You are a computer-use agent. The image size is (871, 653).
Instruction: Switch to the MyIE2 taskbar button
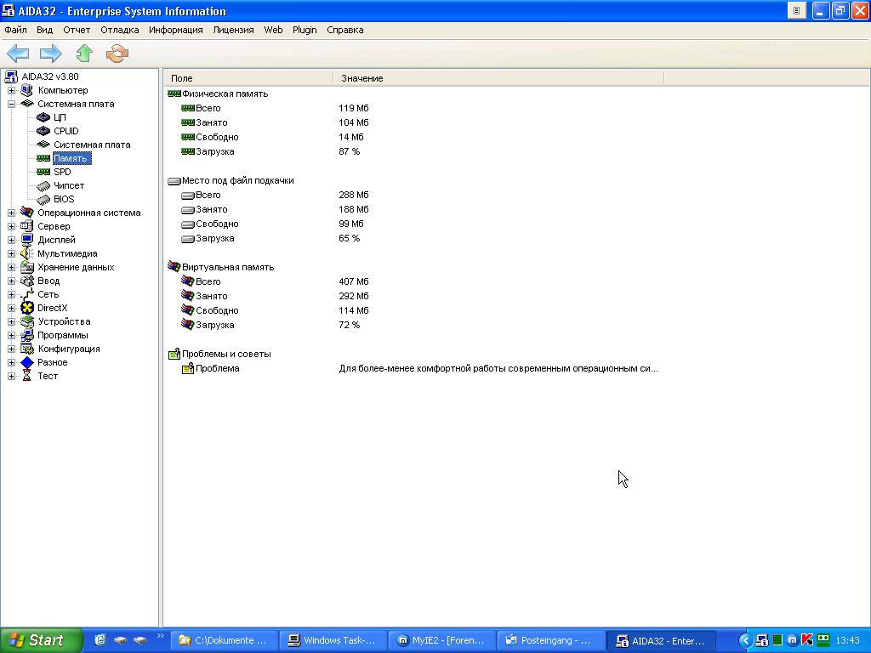point(441,640)
